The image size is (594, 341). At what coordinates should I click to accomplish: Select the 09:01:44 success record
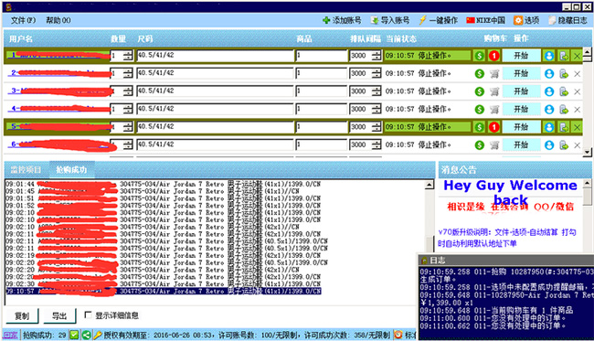pyautogui.click(x=164, y=184)
